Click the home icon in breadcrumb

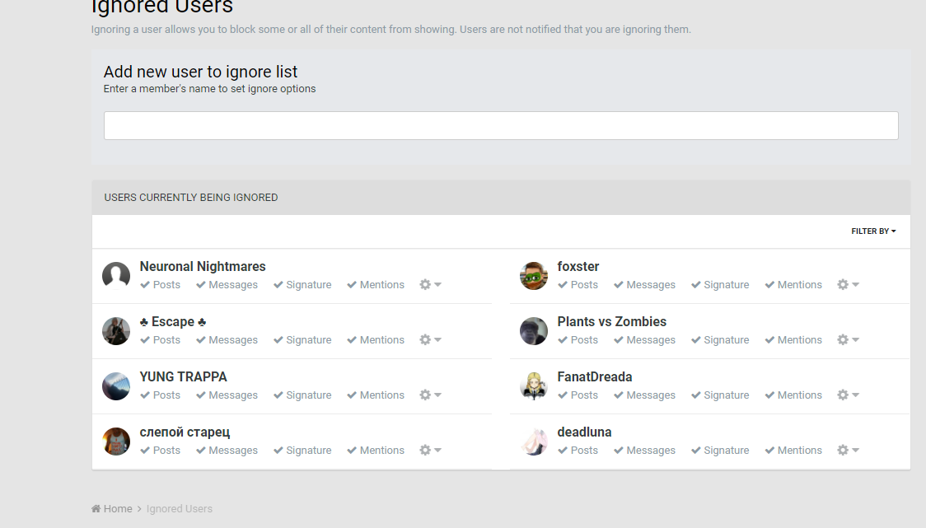click(96, 509)
